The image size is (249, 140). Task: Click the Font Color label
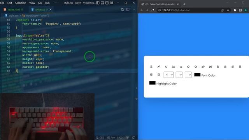tap(209, 75)
